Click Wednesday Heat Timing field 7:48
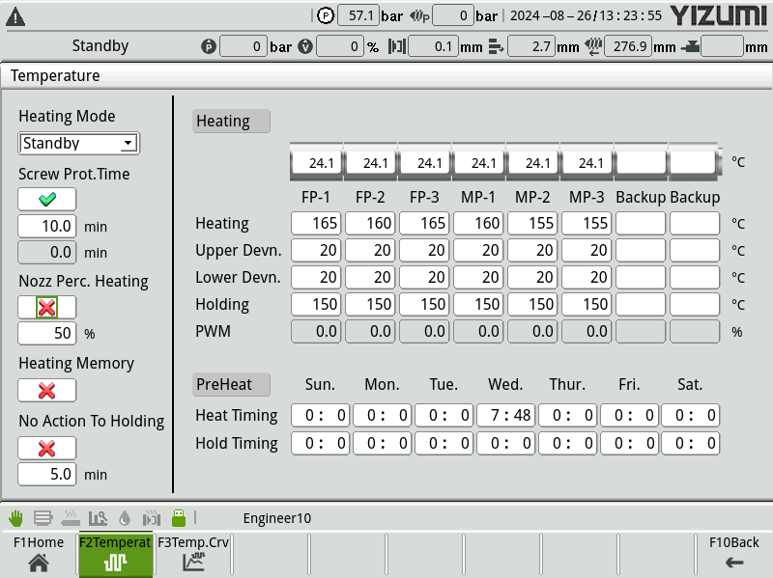Viewport: 773px width, 578px height. 504,416
